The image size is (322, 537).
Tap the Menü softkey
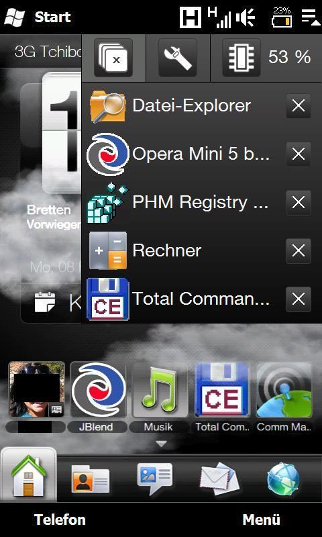262,520
